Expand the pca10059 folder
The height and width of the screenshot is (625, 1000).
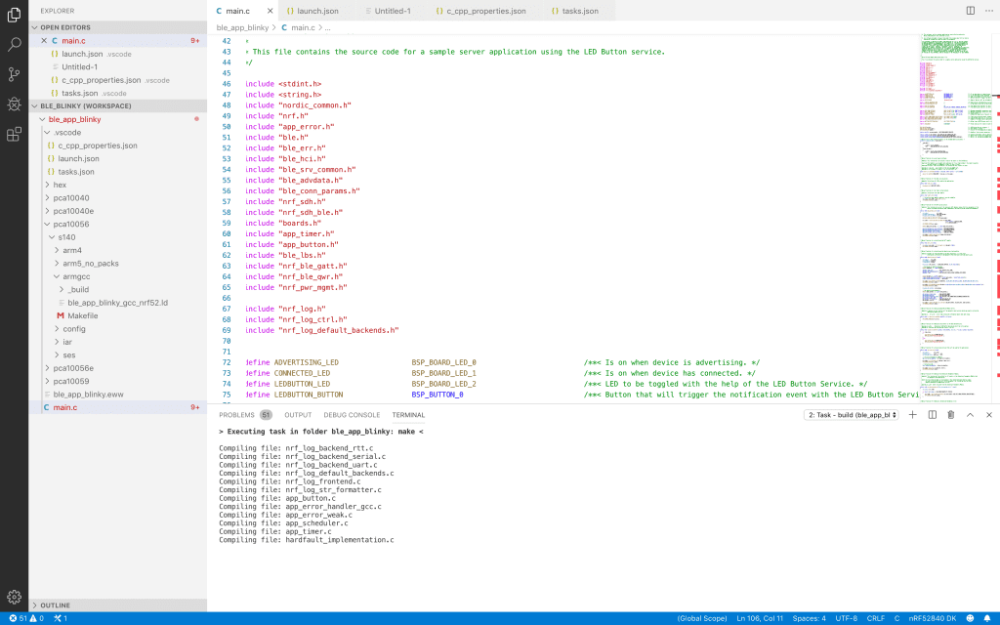(70, 382)
